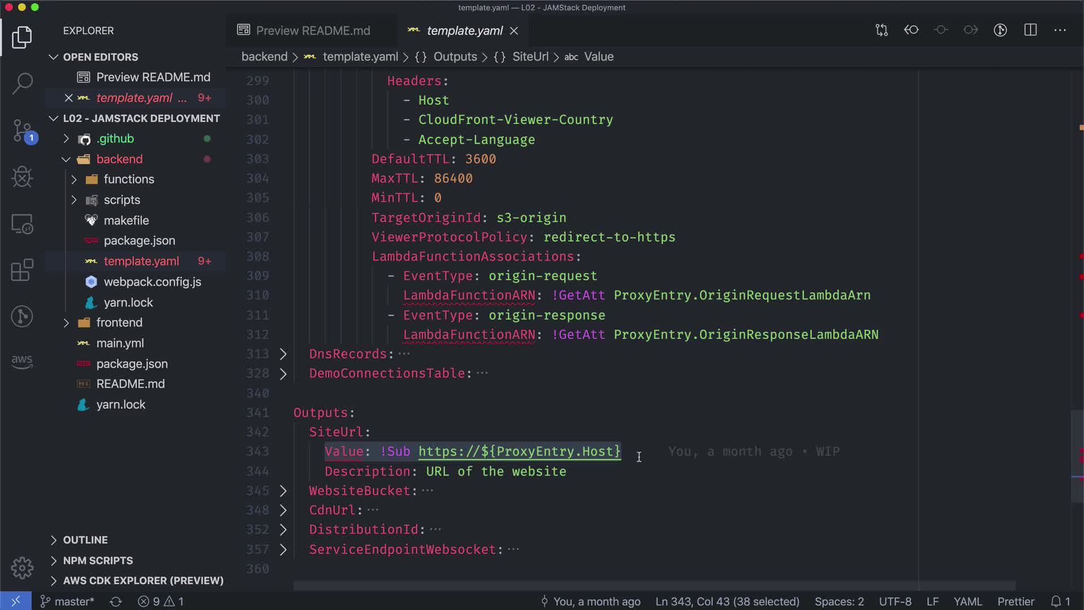Open Source Control view with badge
Image resolution: width=1084 pixels, height=610 pixels.
[x=22, y=130]
